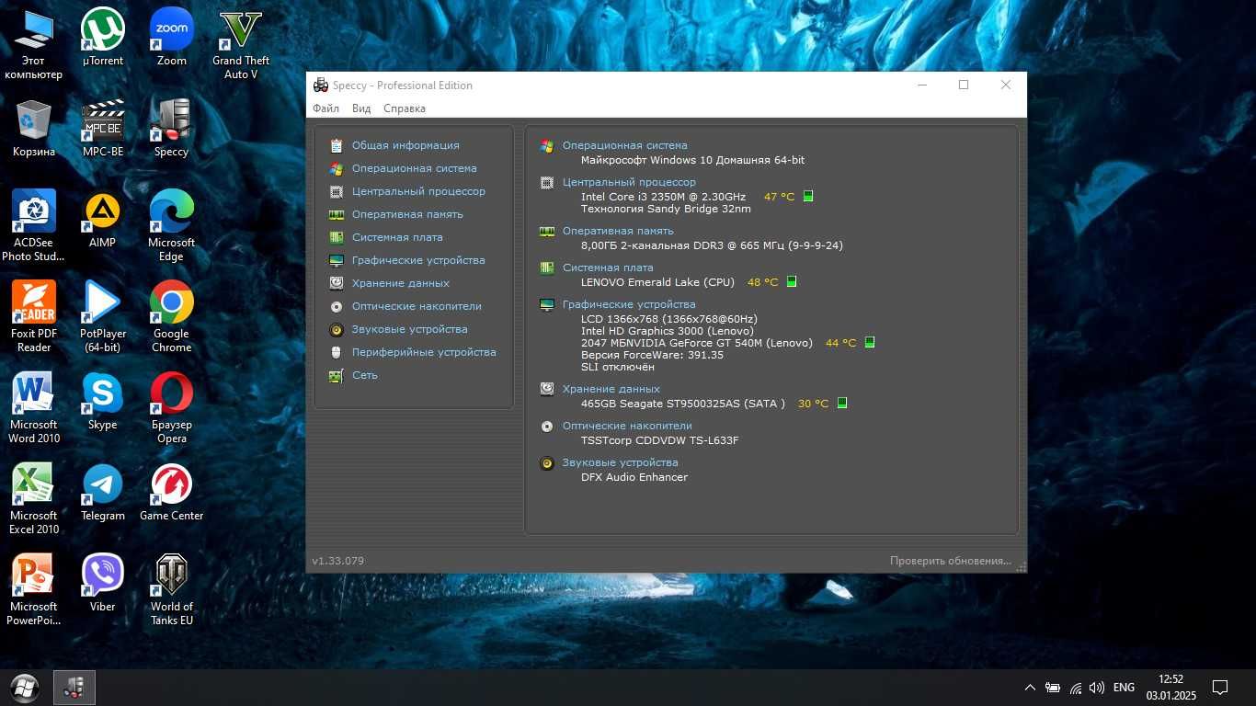Click TSSTcorp CDDVDW TS-L633F text
This screenshot has height=706, width=1256.
(x=660, y=440)
